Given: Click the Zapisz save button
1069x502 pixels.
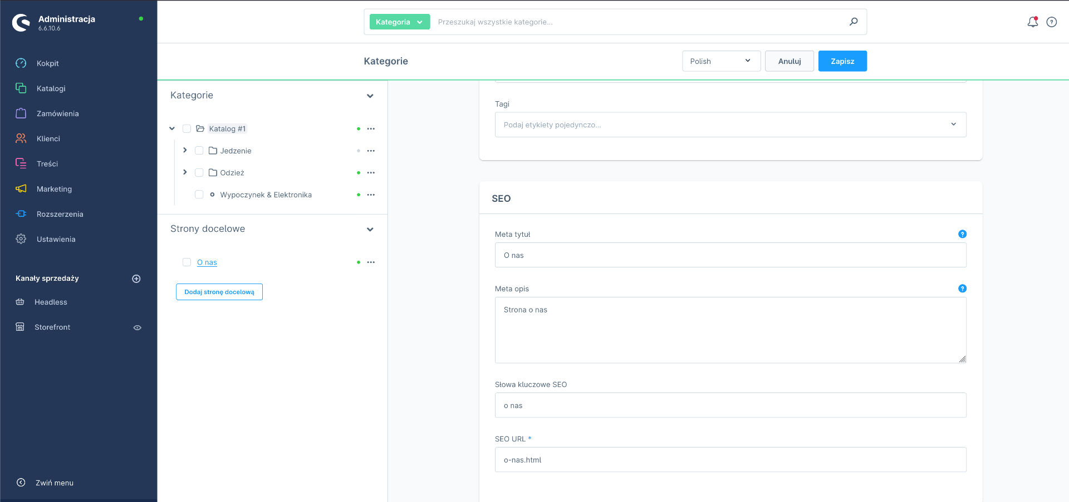Looking at the screenshot, I should 842,61.
